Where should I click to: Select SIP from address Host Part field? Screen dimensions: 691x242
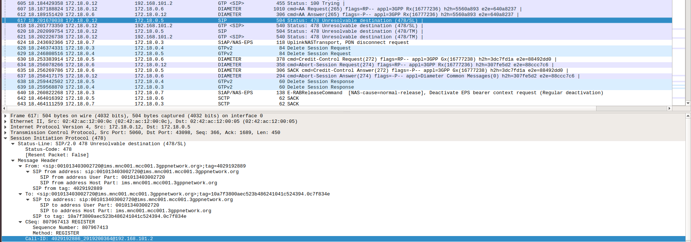[x=128, y=183]
